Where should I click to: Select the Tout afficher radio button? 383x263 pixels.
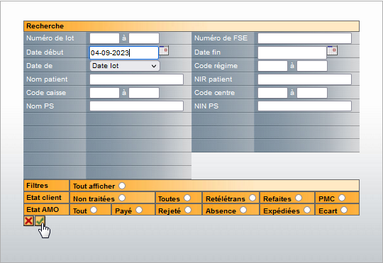tap(122, 186)
